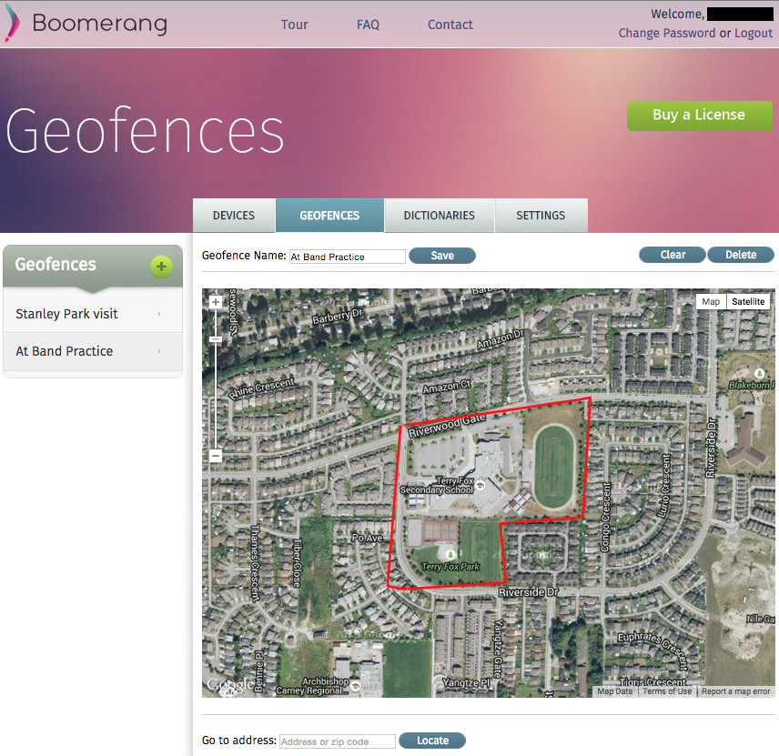Save the geofence name
This screenshot has height=756, width=779.
pos(442,256)
